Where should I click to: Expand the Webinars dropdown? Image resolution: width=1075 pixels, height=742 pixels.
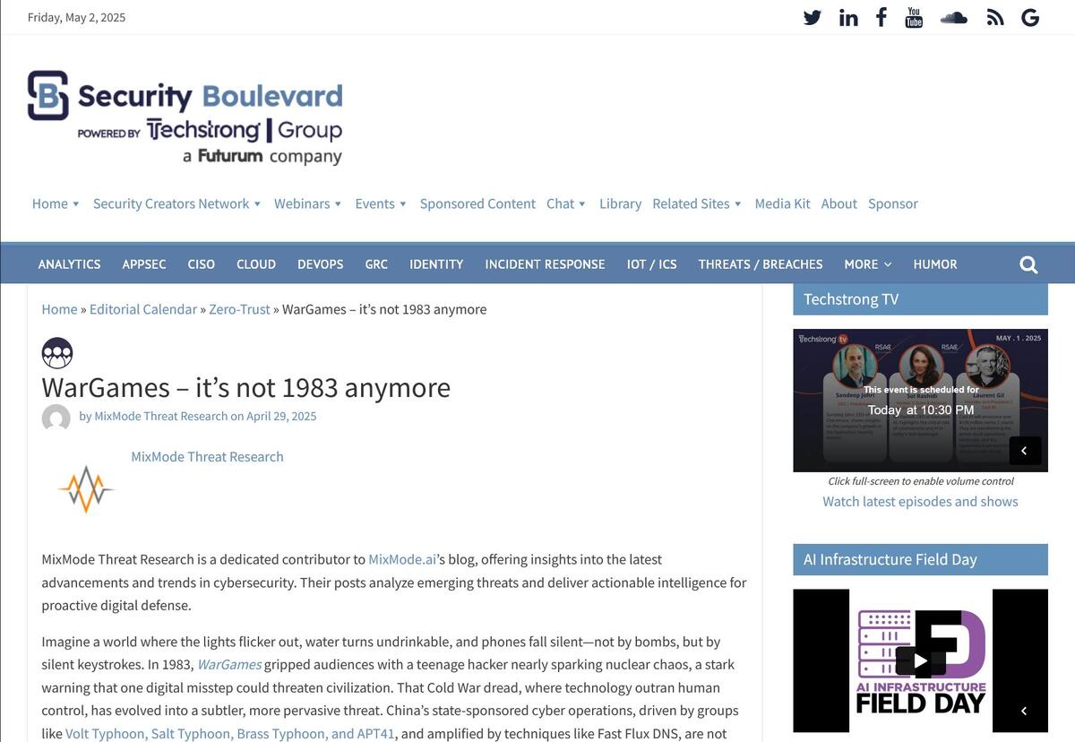pyautogui.click(x=307, y=203)
